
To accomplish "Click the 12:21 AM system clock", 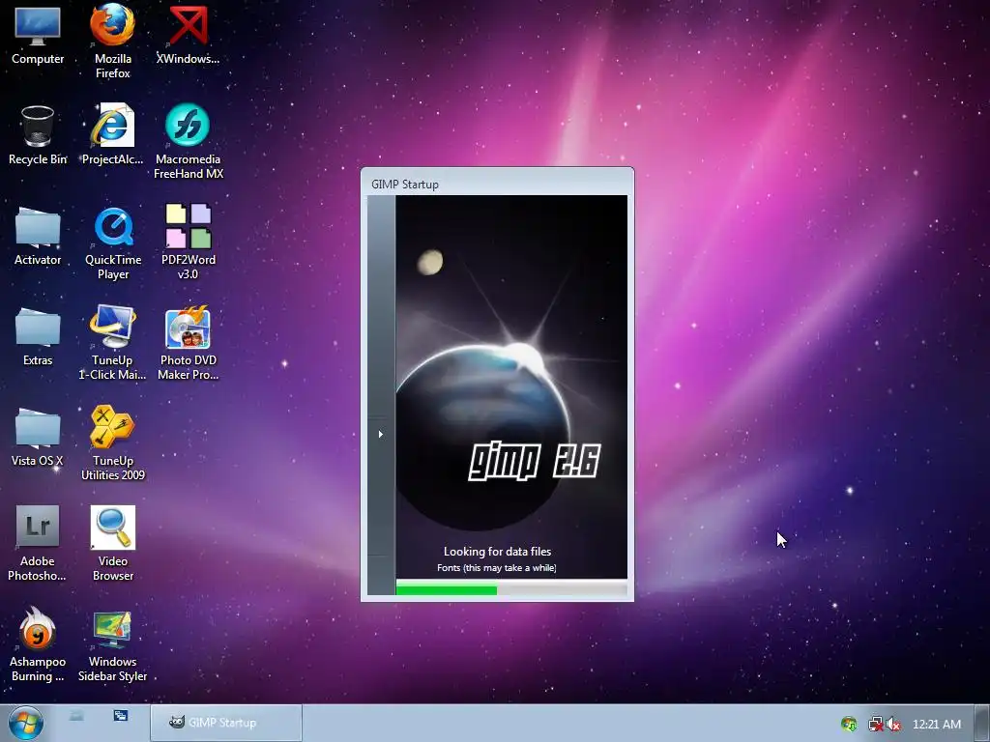I will (x=936, y=725).
